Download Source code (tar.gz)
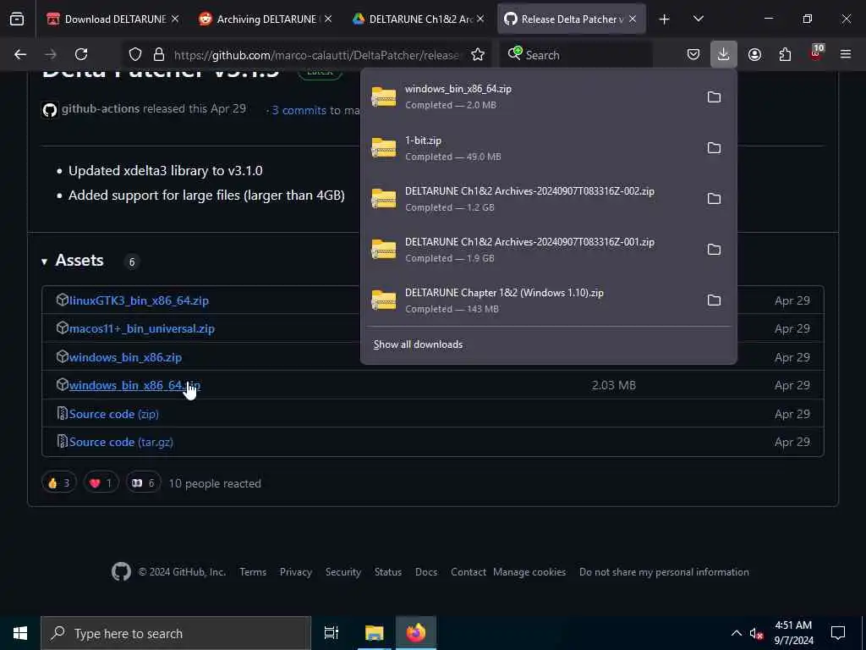 pyautogui.click(x=121, y=442)
